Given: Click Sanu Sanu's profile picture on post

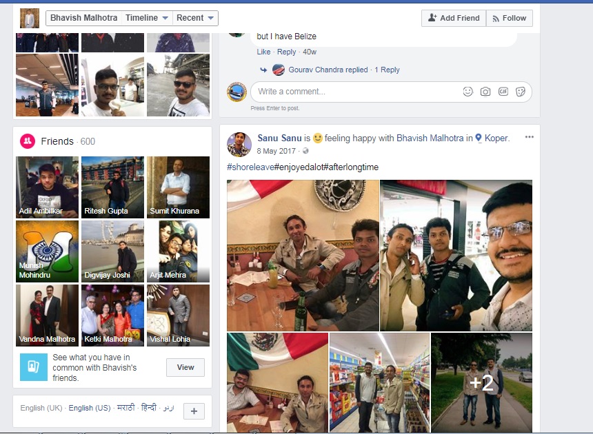Looking at the screenshot, I should [239, 144].
